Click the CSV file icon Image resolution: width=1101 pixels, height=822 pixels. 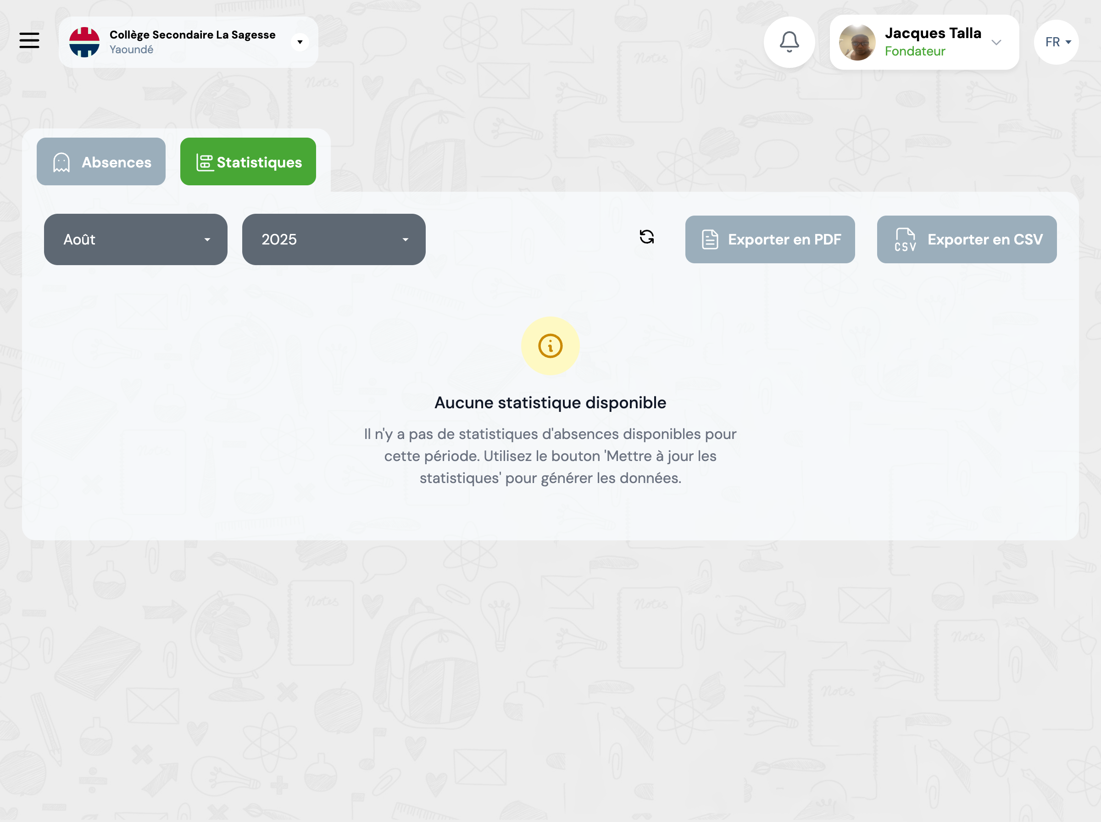point(905,239)
